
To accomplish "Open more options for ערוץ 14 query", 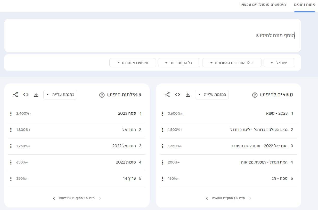I will [x=11, y=178].
